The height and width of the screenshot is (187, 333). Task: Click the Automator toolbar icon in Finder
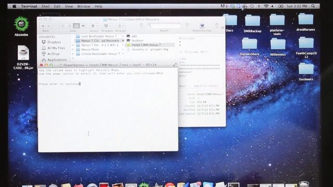pyautogui.click(x=202, y=26)
